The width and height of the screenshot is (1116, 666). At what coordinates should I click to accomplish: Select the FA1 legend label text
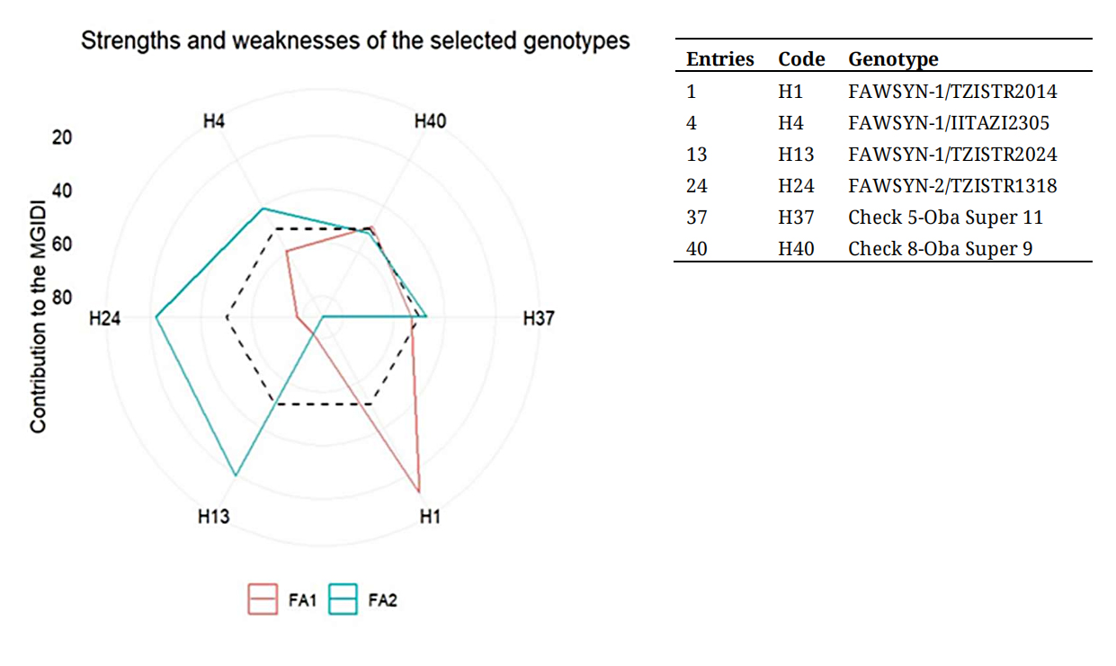tap(303, 600)
